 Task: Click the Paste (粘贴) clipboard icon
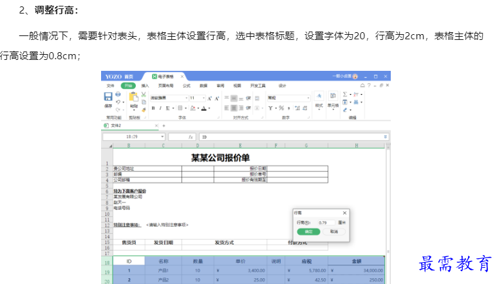134,97
